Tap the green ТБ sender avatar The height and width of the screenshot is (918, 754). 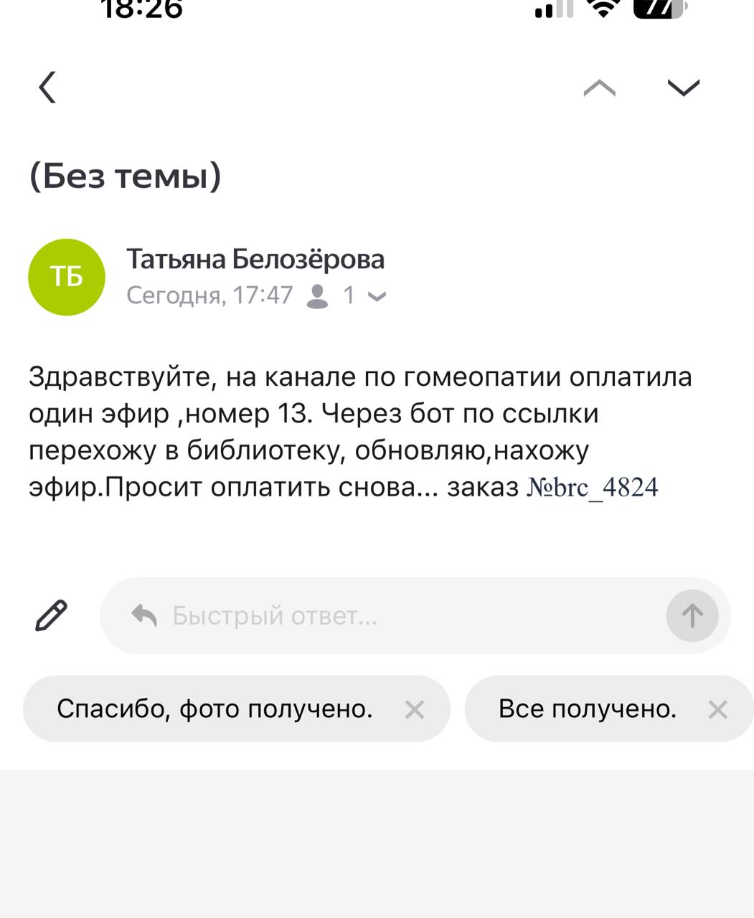67,277
